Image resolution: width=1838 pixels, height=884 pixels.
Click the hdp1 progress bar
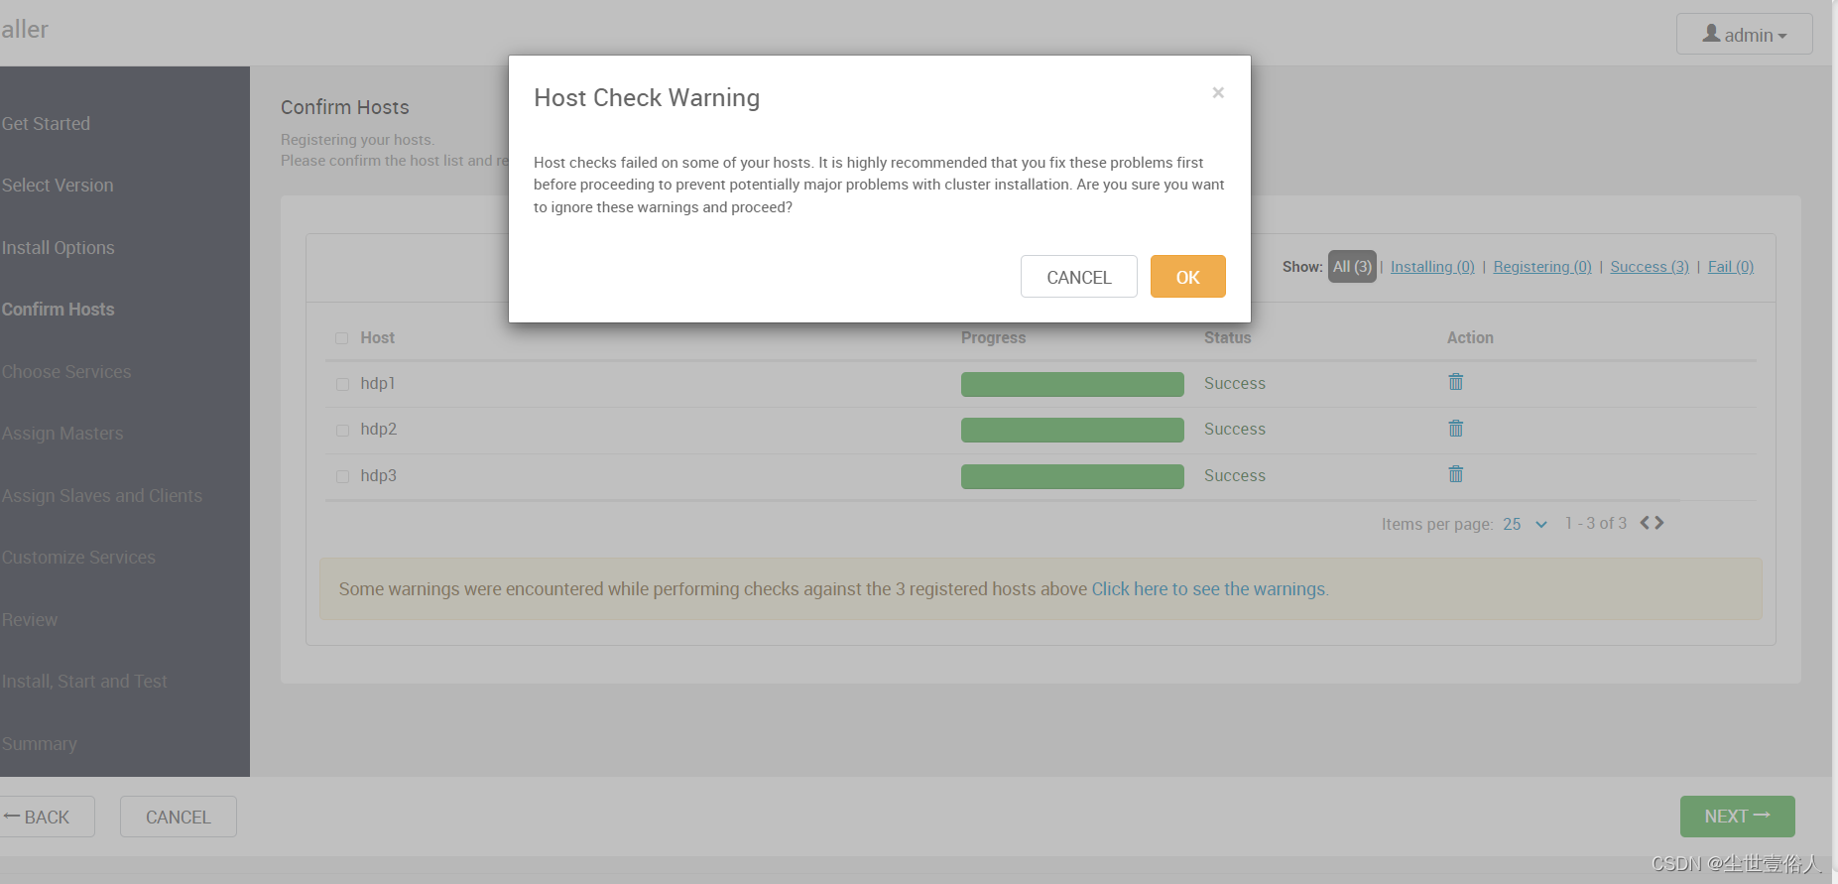1072,384
